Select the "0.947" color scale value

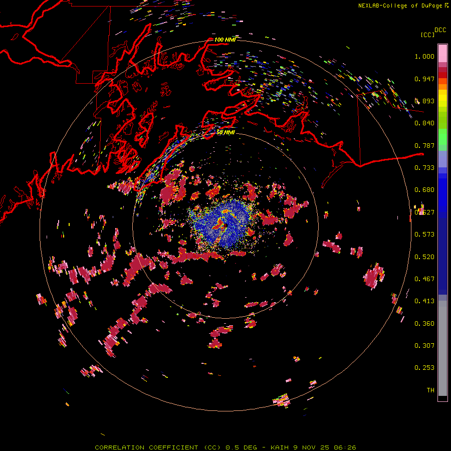pyautogui.click(x=424, y=79)
